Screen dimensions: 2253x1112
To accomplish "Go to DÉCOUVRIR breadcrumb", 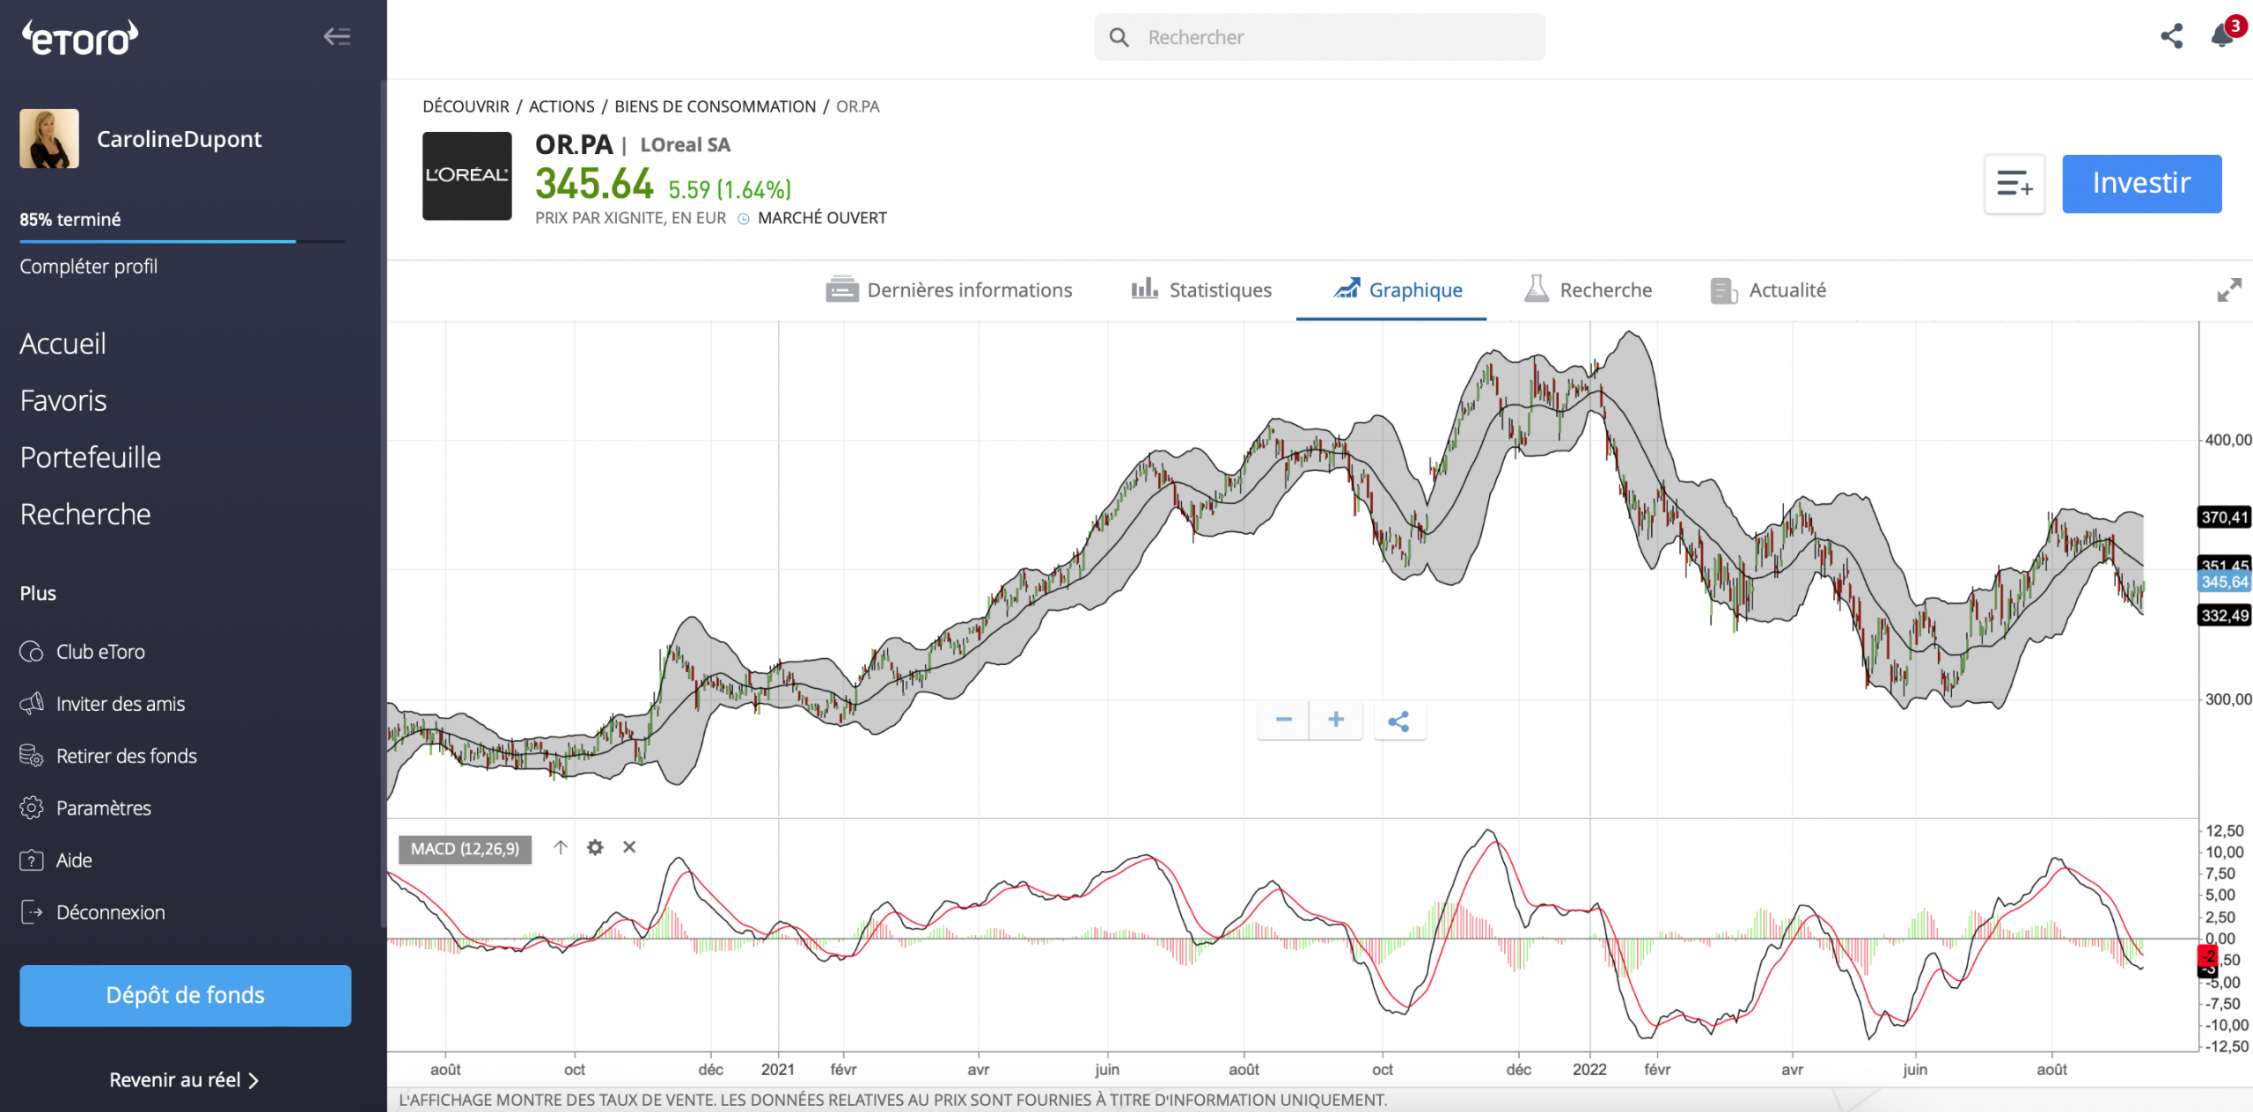I will tap(466, 106).
